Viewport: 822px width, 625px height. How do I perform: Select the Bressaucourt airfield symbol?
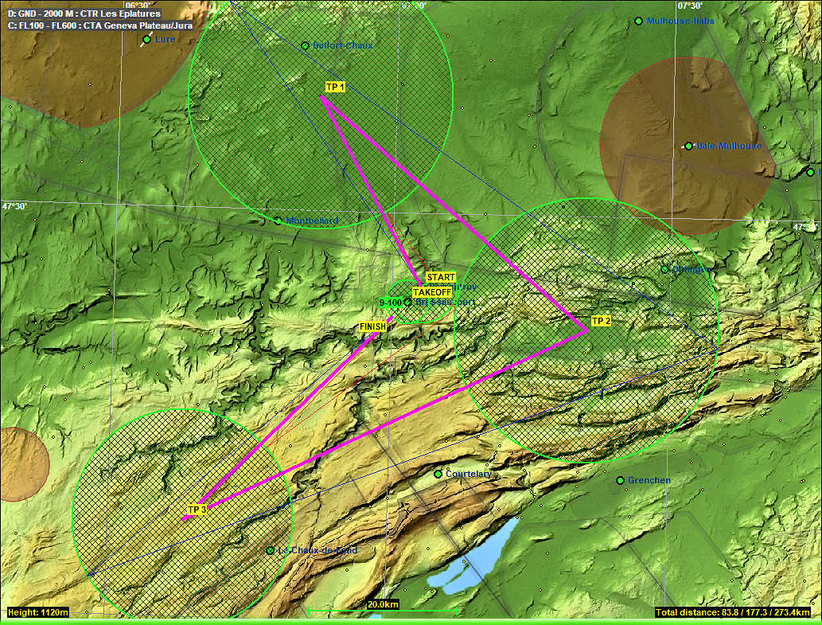coord(407,302)
